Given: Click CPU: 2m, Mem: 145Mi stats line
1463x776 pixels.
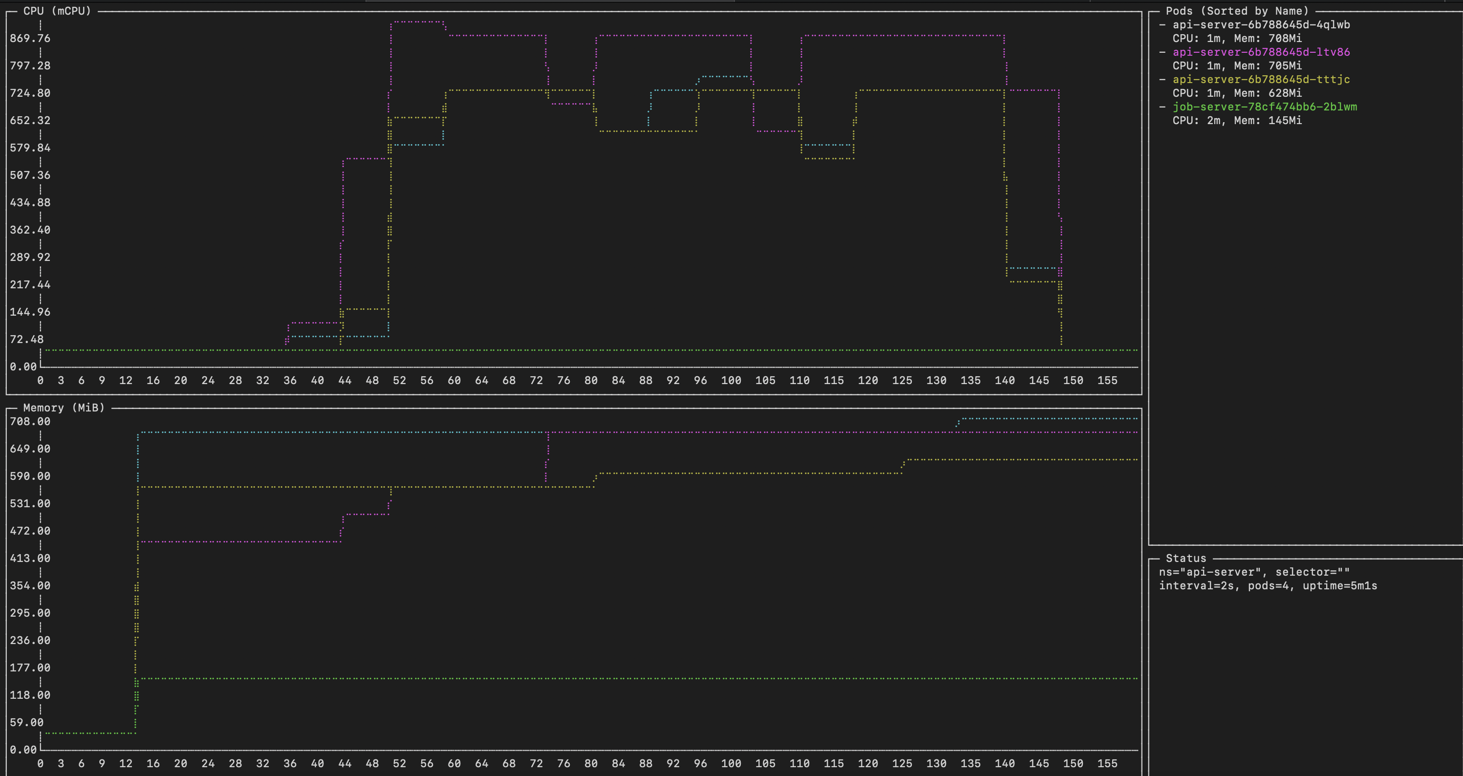Looking at the screenshot, I should point(1237,120).
